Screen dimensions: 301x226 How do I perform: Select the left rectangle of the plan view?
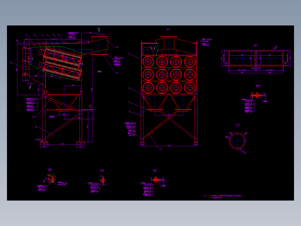click(x=242, y=58)
